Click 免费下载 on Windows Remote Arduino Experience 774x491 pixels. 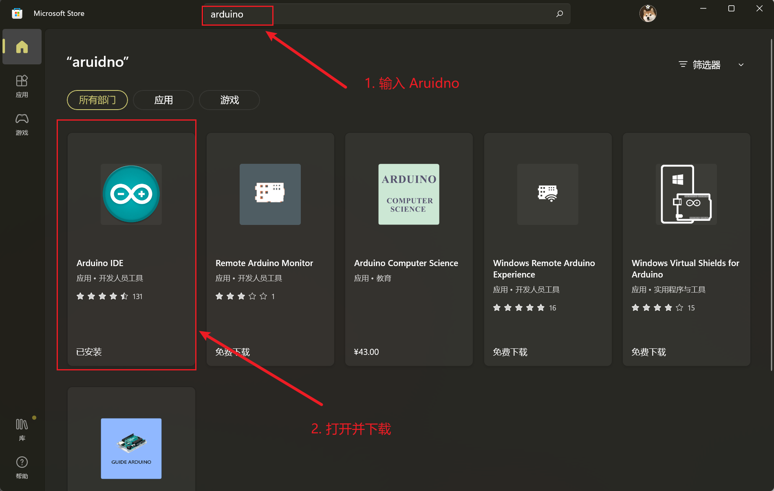pos(510,352)
